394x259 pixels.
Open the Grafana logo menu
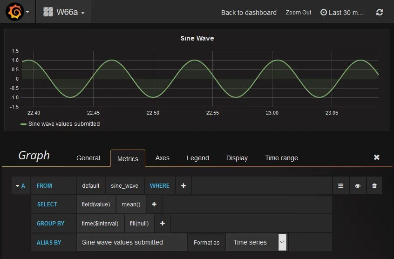point(17,12)
